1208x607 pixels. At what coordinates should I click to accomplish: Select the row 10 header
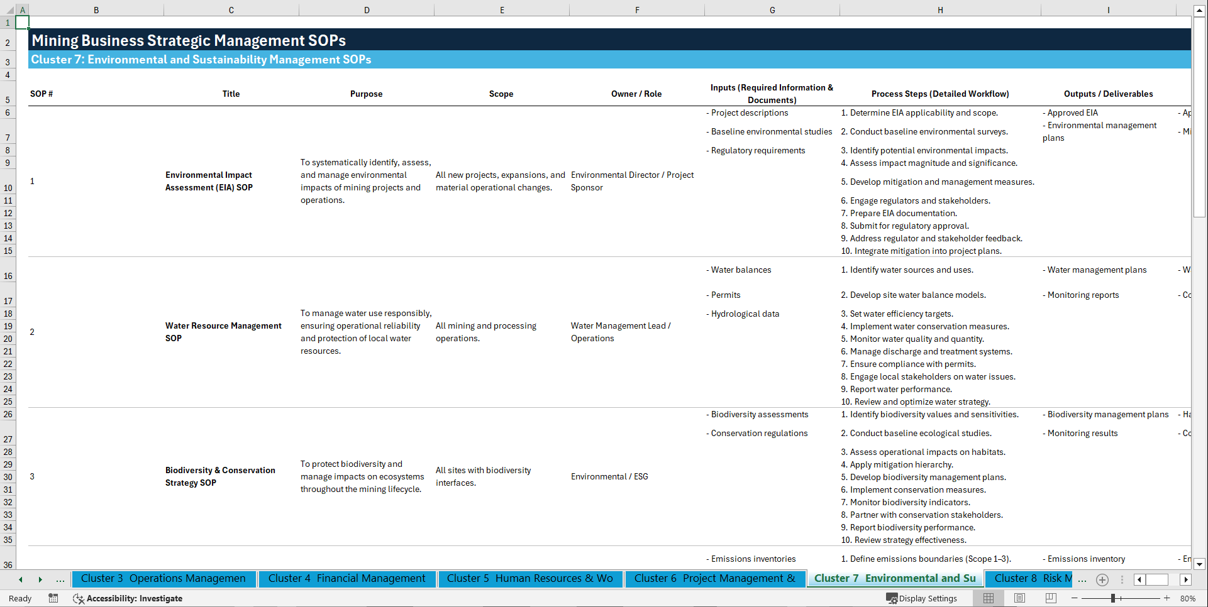(x=8, y=188)
